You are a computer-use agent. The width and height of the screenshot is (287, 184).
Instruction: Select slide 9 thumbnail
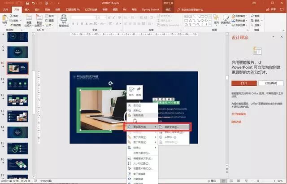click(x=17, y=52)
